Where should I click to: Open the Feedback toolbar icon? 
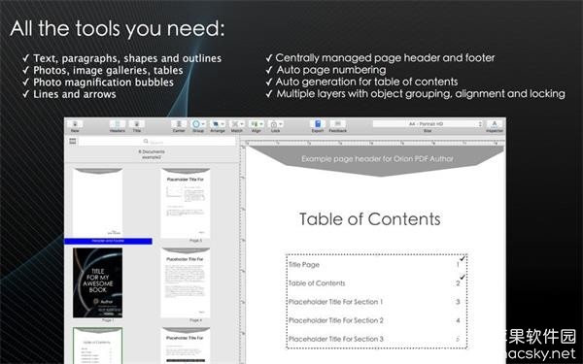[x=337, y=124]
